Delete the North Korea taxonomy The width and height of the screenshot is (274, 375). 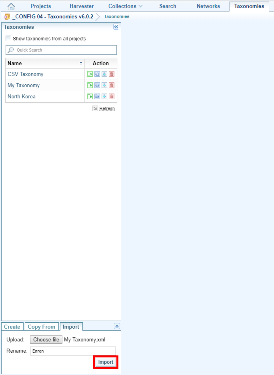(x=112, y=96)
